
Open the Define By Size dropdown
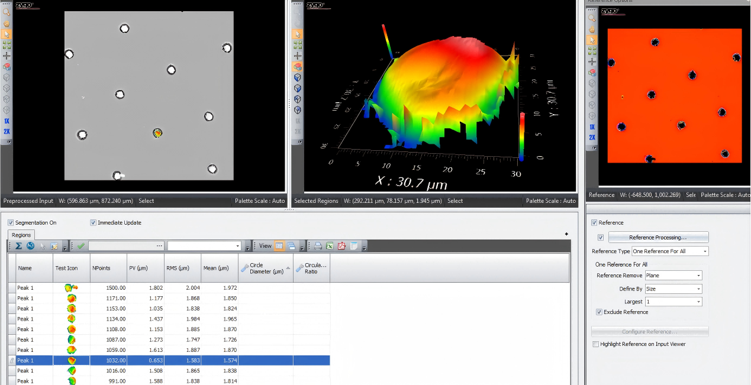(x=673, y=289)
